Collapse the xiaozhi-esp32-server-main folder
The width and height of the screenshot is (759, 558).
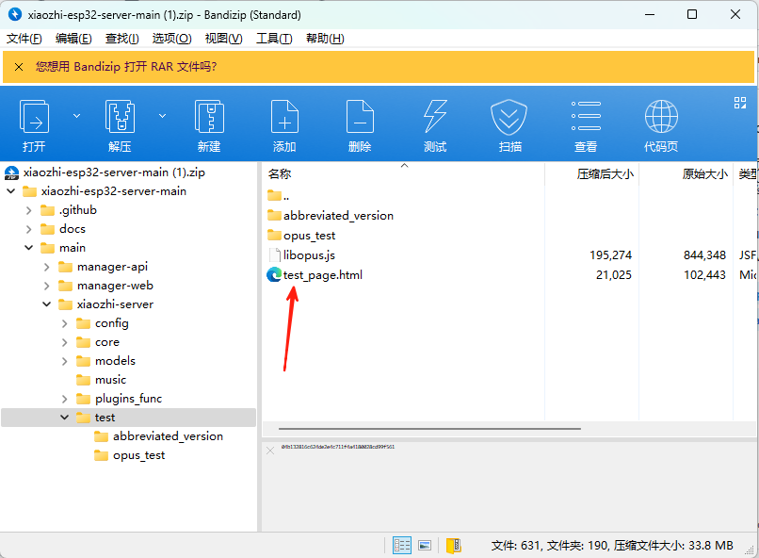coord(10,191)
